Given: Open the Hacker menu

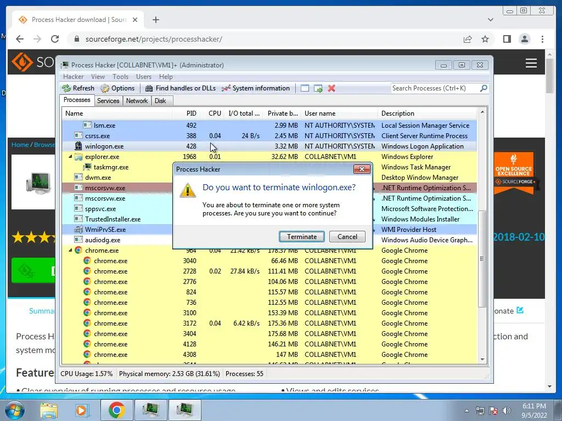Looking at the screenshot, I should 73,77.
